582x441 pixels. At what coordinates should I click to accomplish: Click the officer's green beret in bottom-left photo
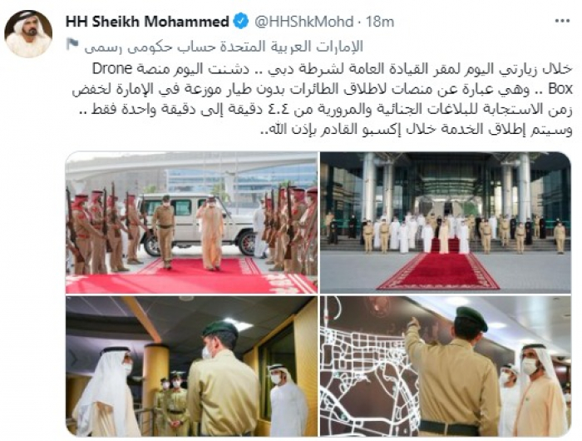click(220, 330)
